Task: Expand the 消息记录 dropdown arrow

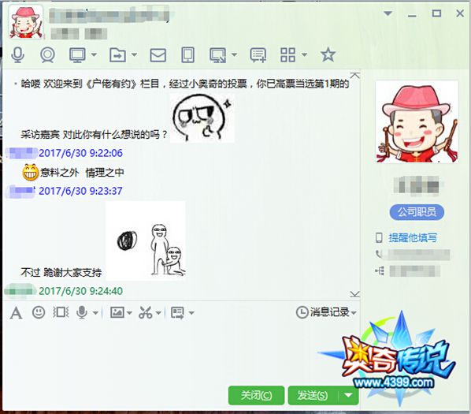Action: (354, 313)
